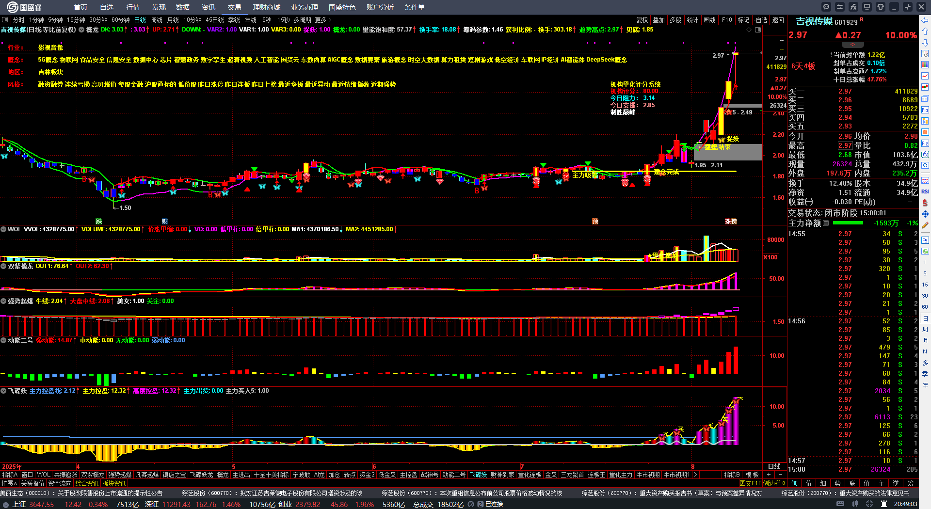The image size is (931, 509).
Task: Click the up arrow icon in right sidebar
Action: click(x=925, y=32)
